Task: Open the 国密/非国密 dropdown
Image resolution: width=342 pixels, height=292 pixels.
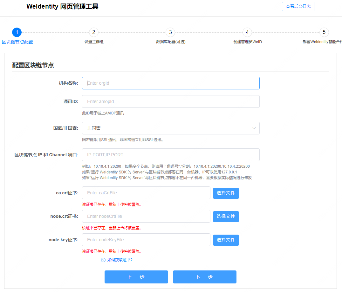Action: (x=171, y=128)
